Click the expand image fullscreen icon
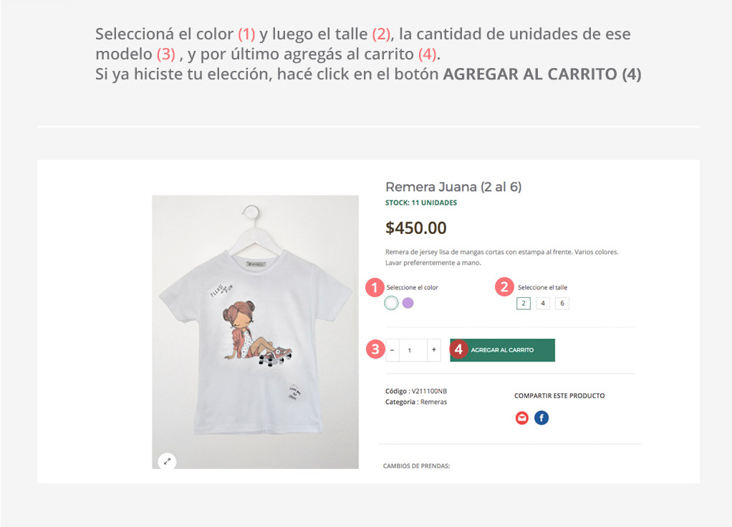The height and width of the screenshot is (527, 732). (x=167, y=461)
